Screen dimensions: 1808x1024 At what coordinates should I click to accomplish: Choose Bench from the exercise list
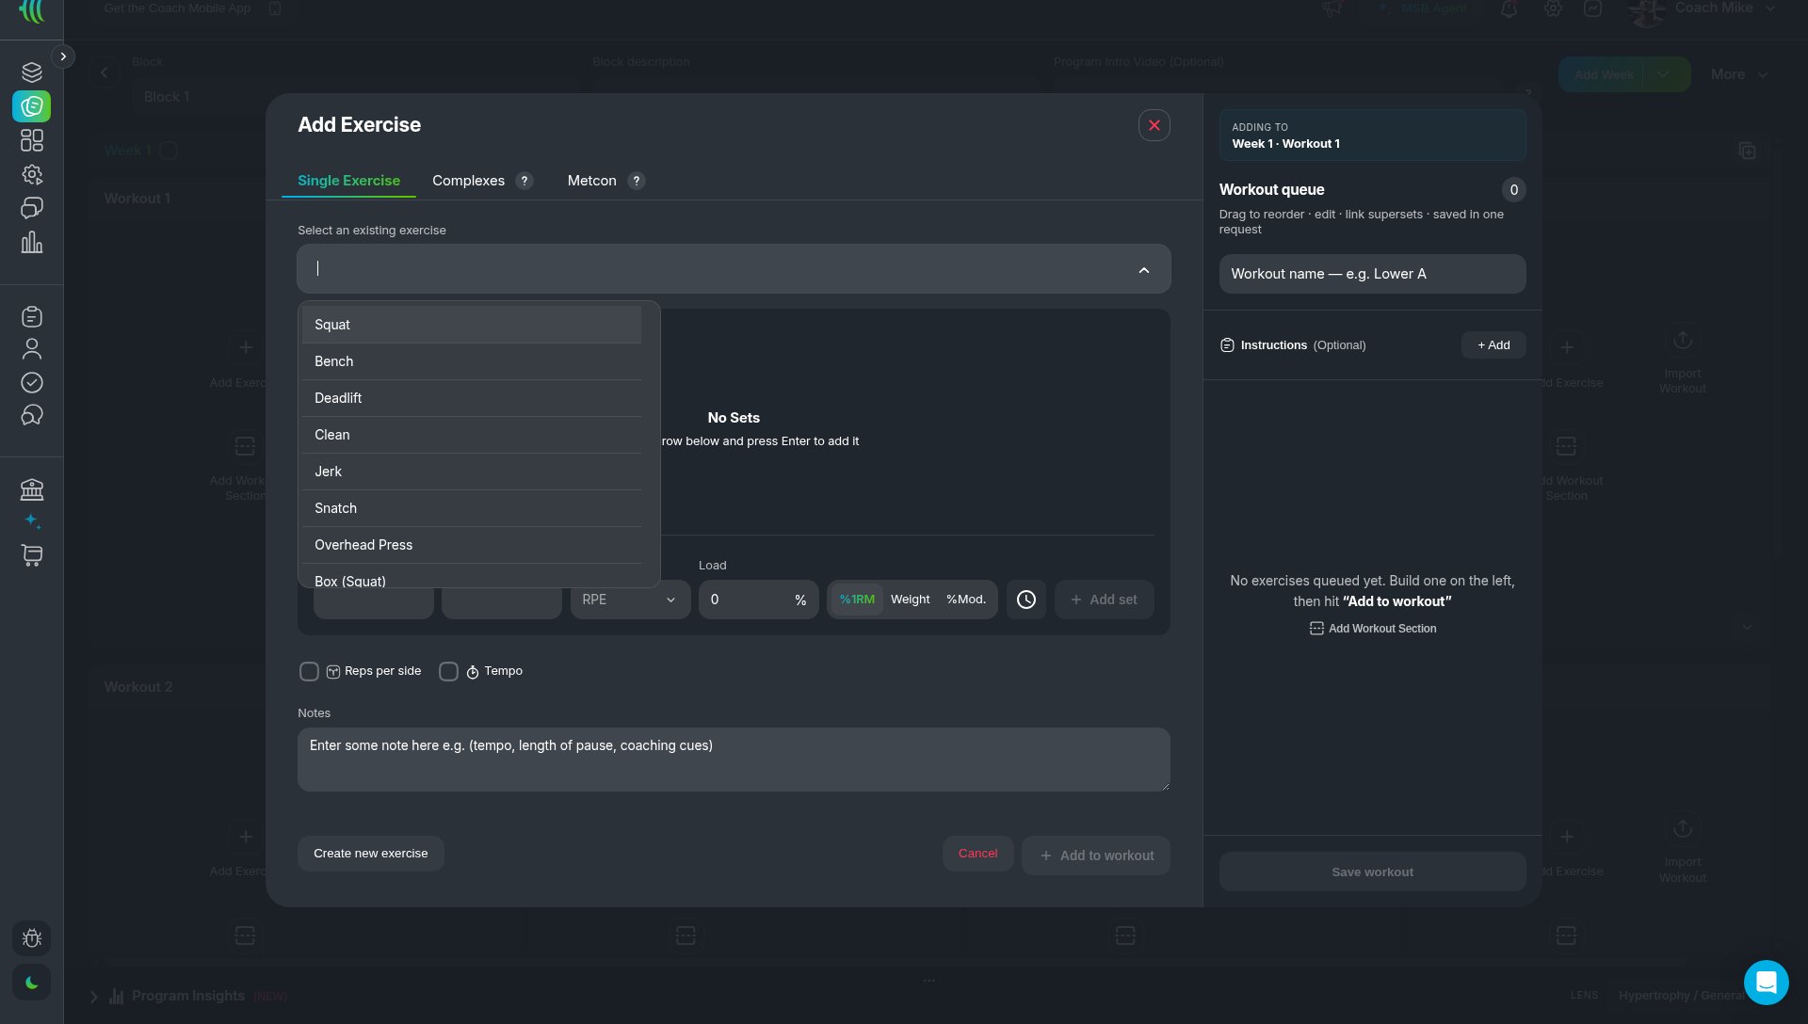[x=472, y=361]
